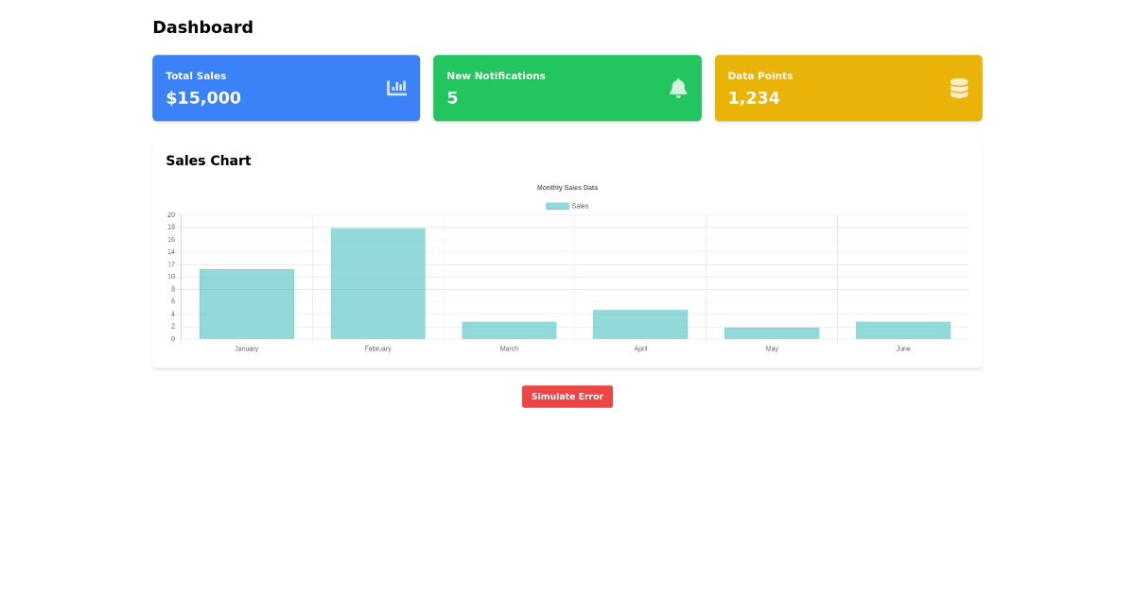Click the April bar in the chart
The height and width of the screenshot is (595, 1135).
[x=640, y=323]
